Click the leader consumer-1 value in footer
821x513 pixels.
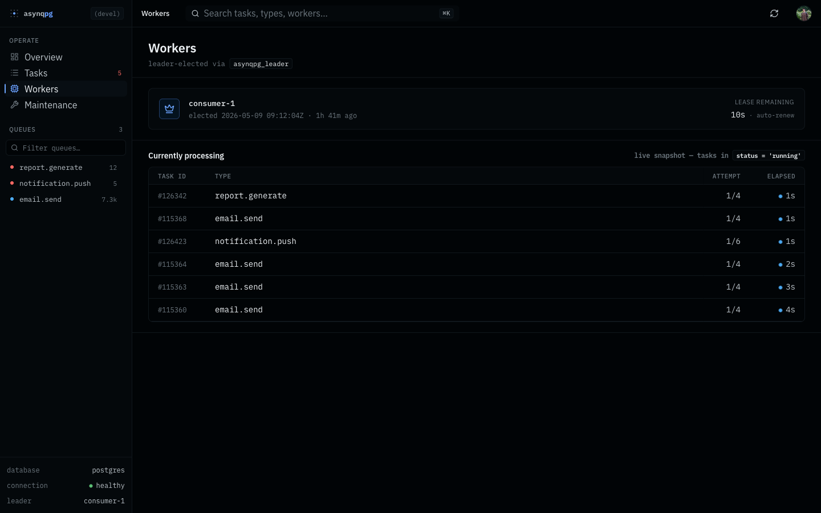tap(104, 501)
